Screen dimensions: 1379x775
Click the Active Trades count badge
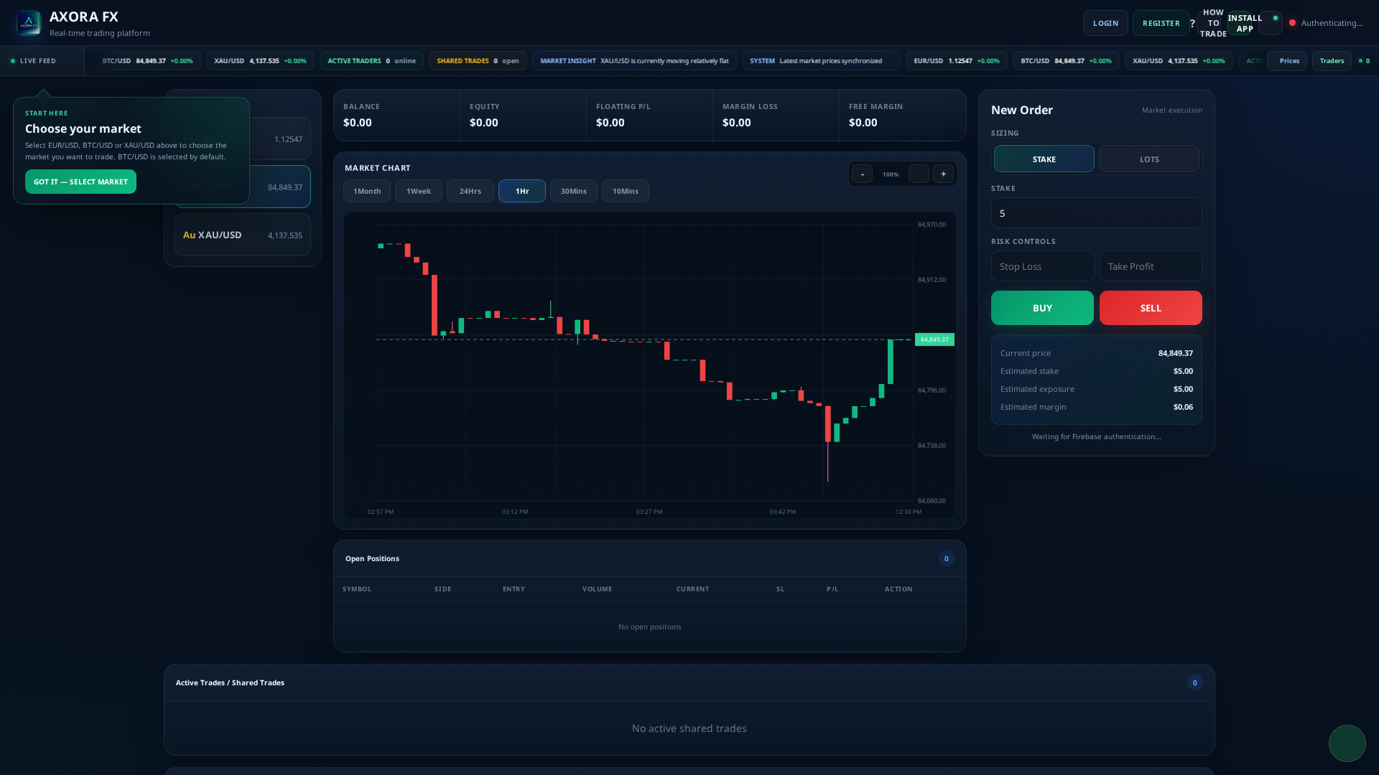click(x=1194, y=682)
